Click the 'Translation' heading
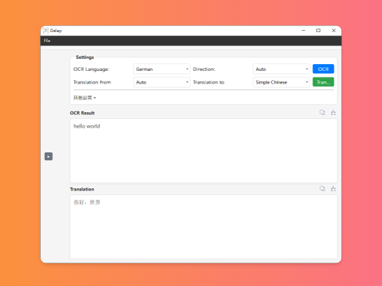The width and height of the screenshot is (382, 286). click(82, 189)
